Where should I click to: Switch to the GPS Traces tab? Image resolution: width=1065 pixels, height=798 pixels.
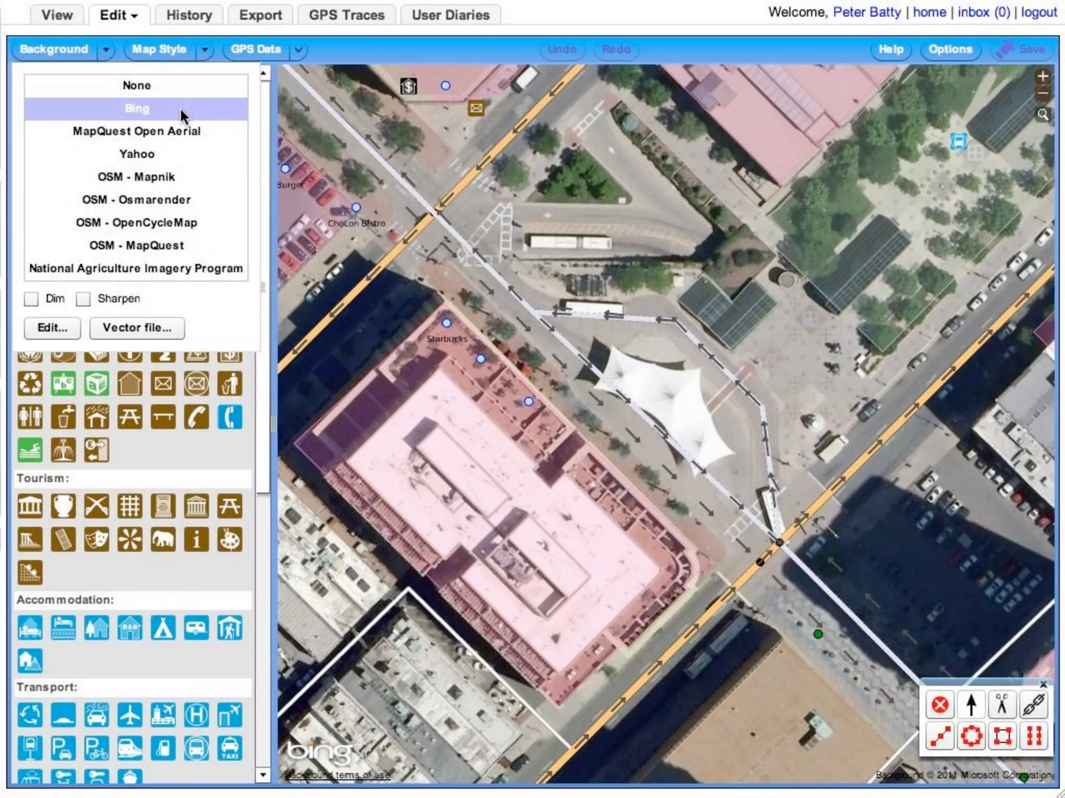coord(346,15)
